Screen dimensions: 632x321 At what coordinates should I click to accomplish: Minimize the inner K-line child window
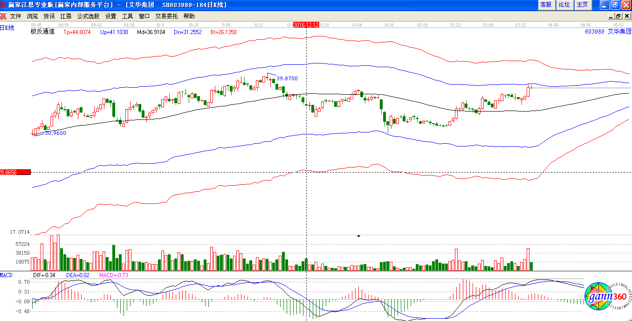[x=611, y=16]
